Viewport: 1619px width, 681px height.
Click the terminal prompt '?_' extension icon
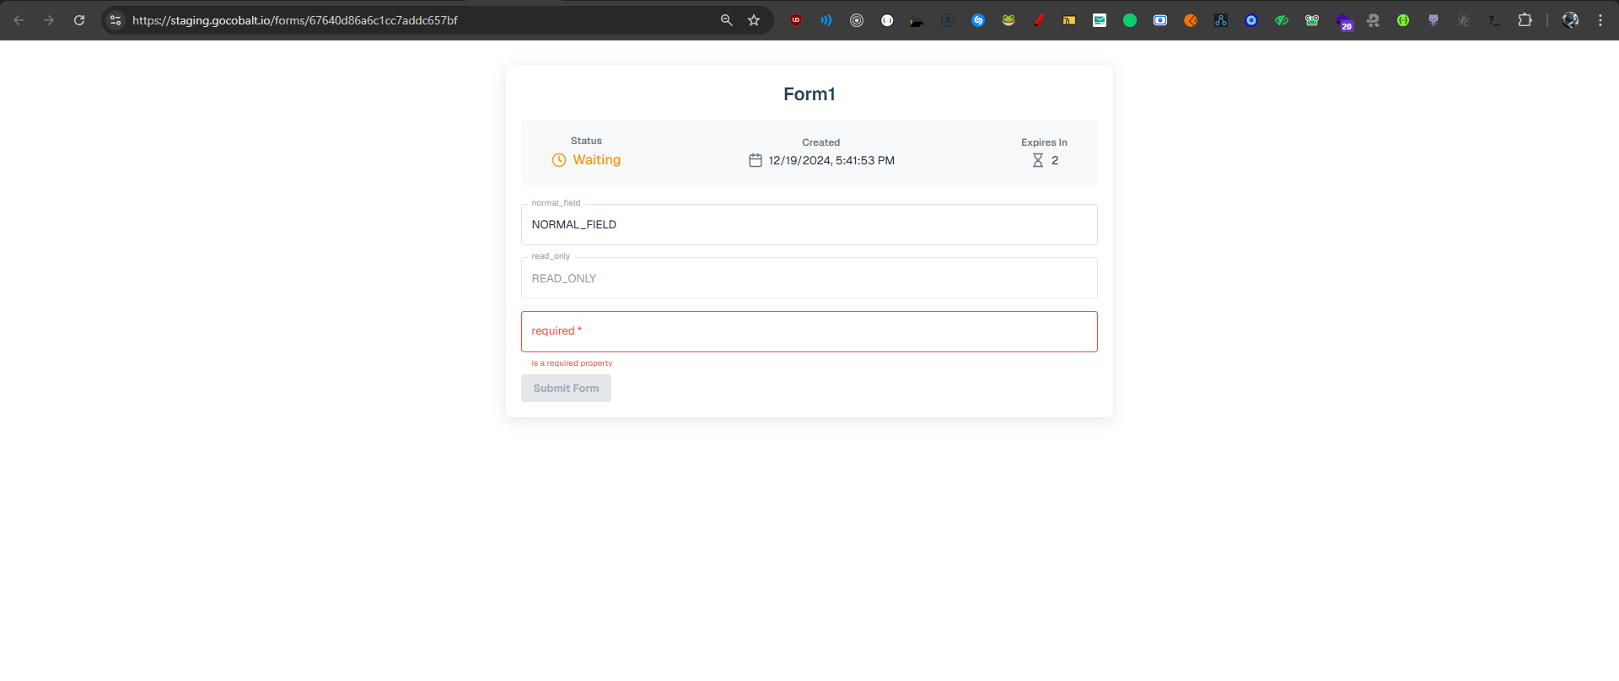[x=1494, y=20]
